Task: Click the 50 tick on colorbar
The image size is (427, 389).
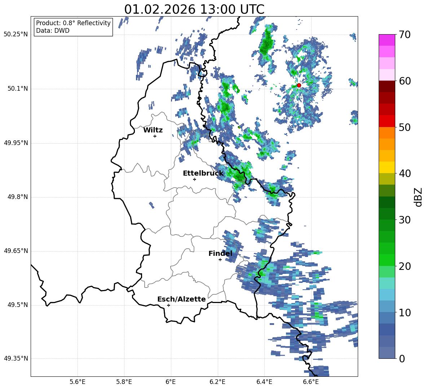Action: [x=405, y=127]
